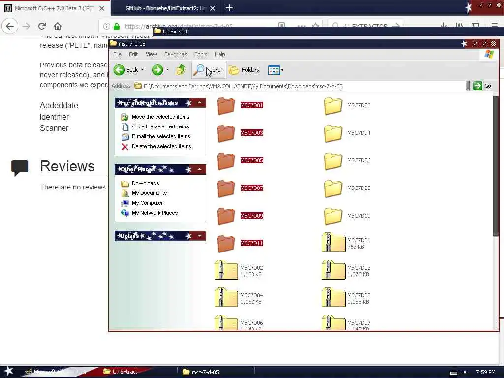504x378 pixels.
Task: Select the MSC7D11 folder icon
Action: click(x=226, y=244)
